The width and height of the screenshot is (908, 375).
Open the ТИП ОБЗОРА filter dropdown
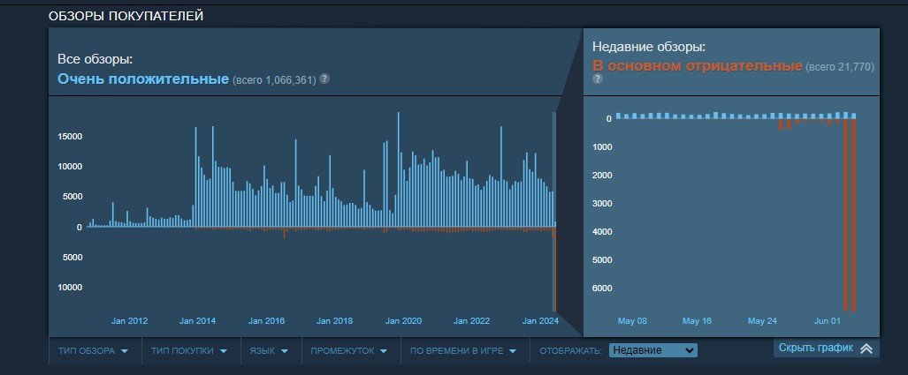[93, 350]
